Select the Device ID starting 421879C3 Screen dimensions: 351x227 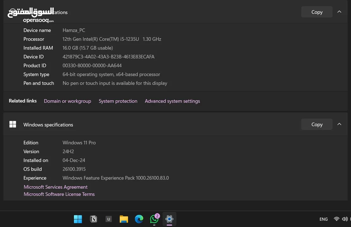[x=108, y=57]
